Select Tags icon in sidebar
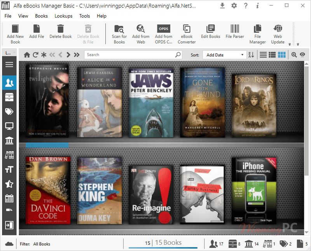 click(9, 111)
